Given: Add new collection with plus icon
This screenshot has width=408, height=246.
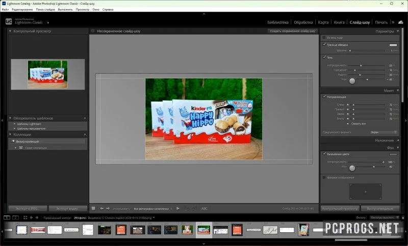Looking at the screenshot, I should [x=85, y=135].
